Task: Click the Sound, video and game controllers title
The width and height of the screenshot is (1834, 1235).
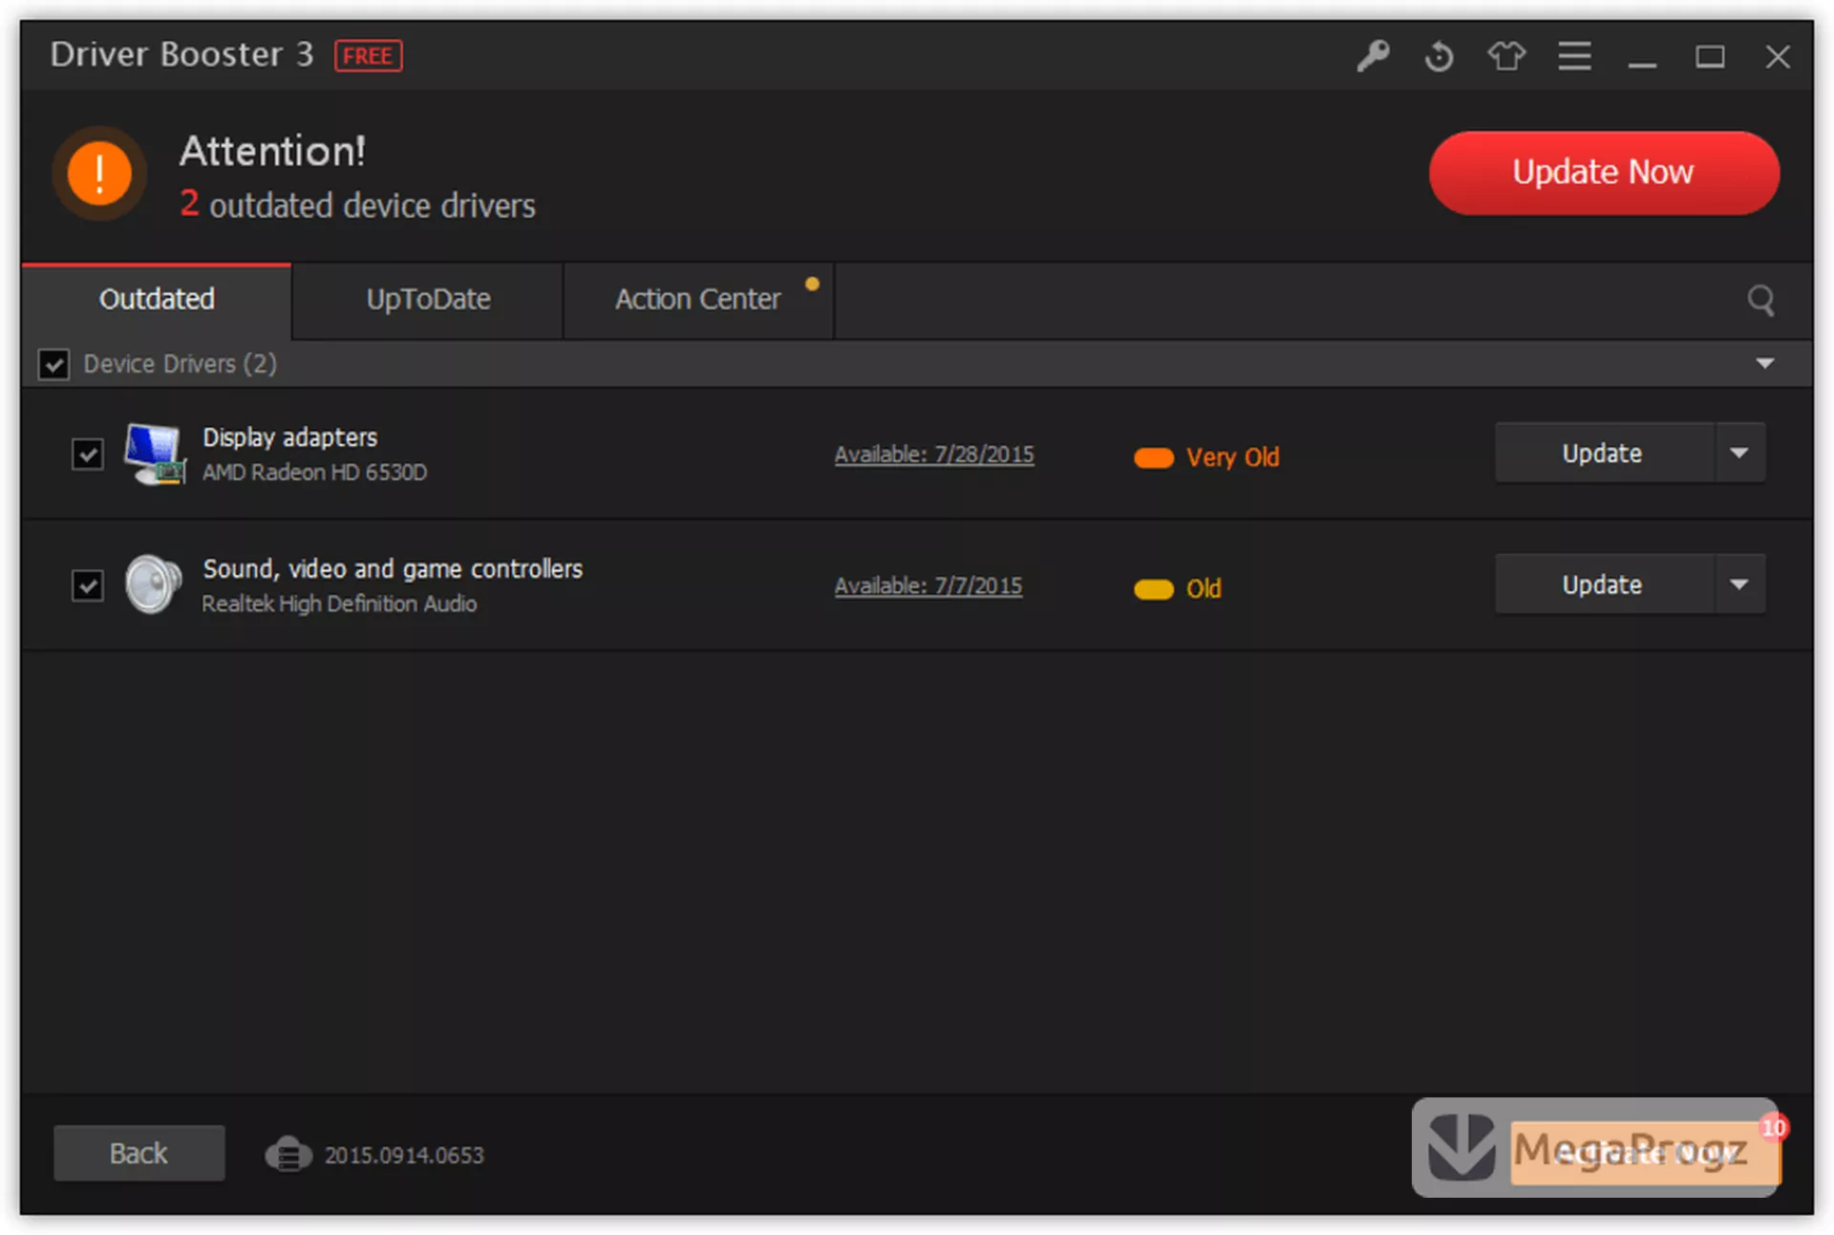Action: point(392,569)
